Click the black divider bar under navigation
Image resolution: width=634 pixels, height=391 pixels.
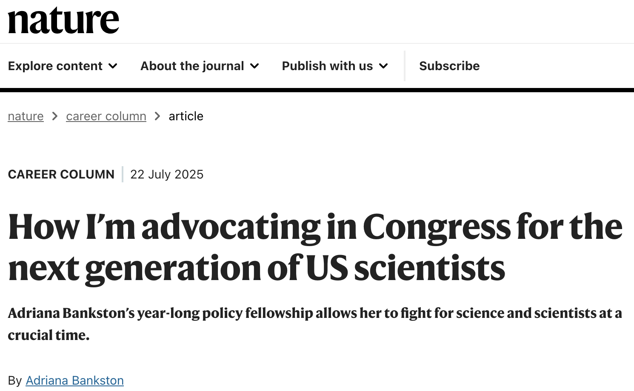(x=317, y=90)
